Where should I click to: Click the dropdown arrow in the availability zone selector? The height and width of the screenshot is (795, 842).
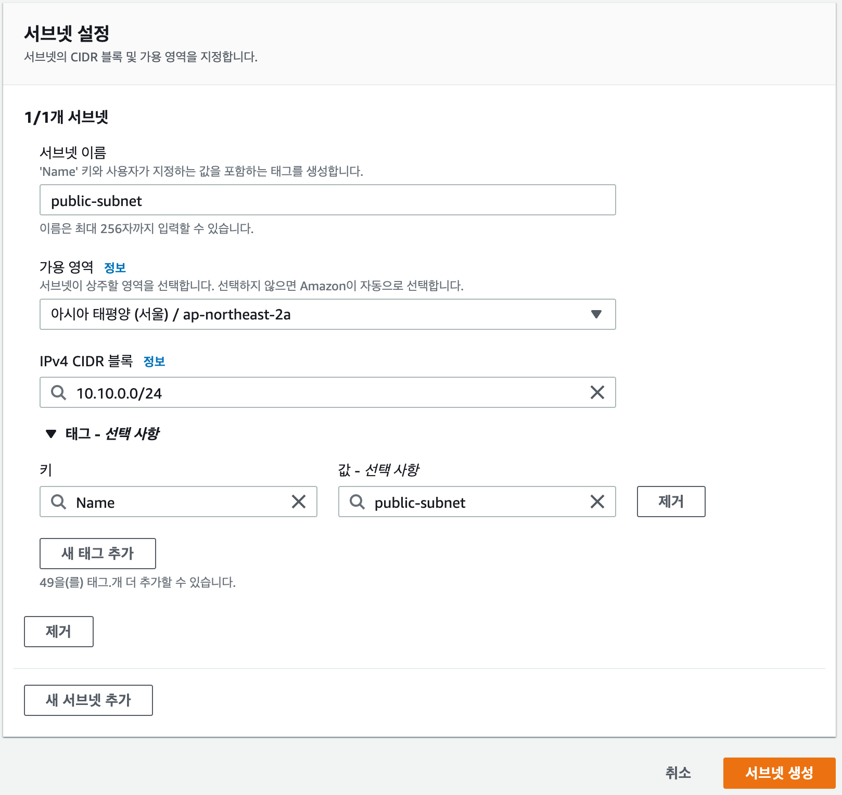[596, 314]
